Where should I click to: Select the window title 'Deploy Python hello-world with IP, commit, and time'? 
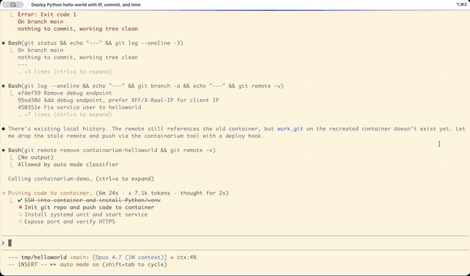(86, 5)
